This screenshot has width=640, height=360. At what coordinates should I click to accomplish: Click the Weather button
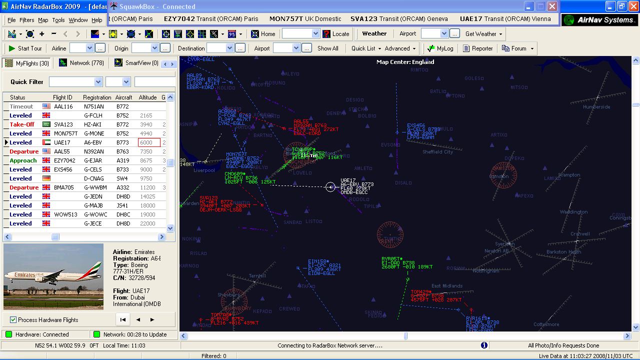[374, 33]
